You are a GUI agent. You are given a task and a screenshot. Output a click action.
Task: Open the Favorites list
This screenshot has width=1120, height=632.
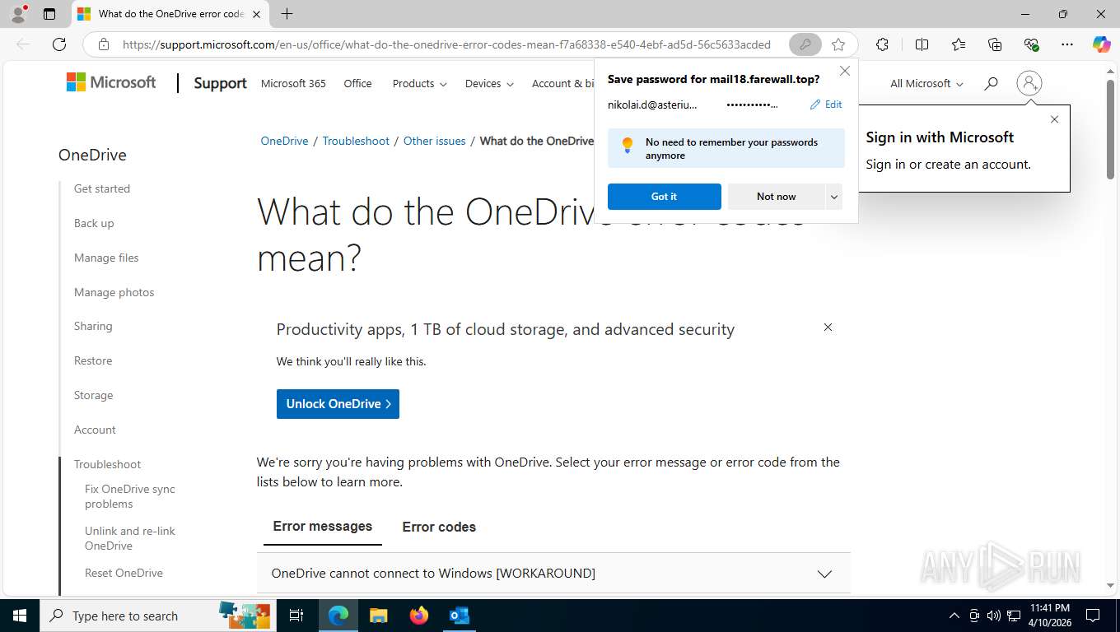[x=959, y=44]
